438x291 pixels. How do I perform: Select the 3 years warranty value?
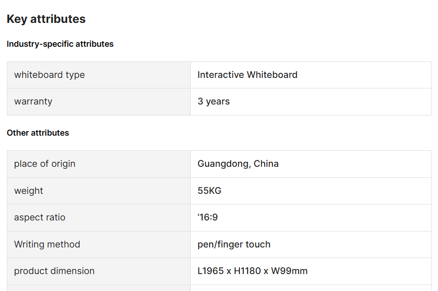(213, 101)
